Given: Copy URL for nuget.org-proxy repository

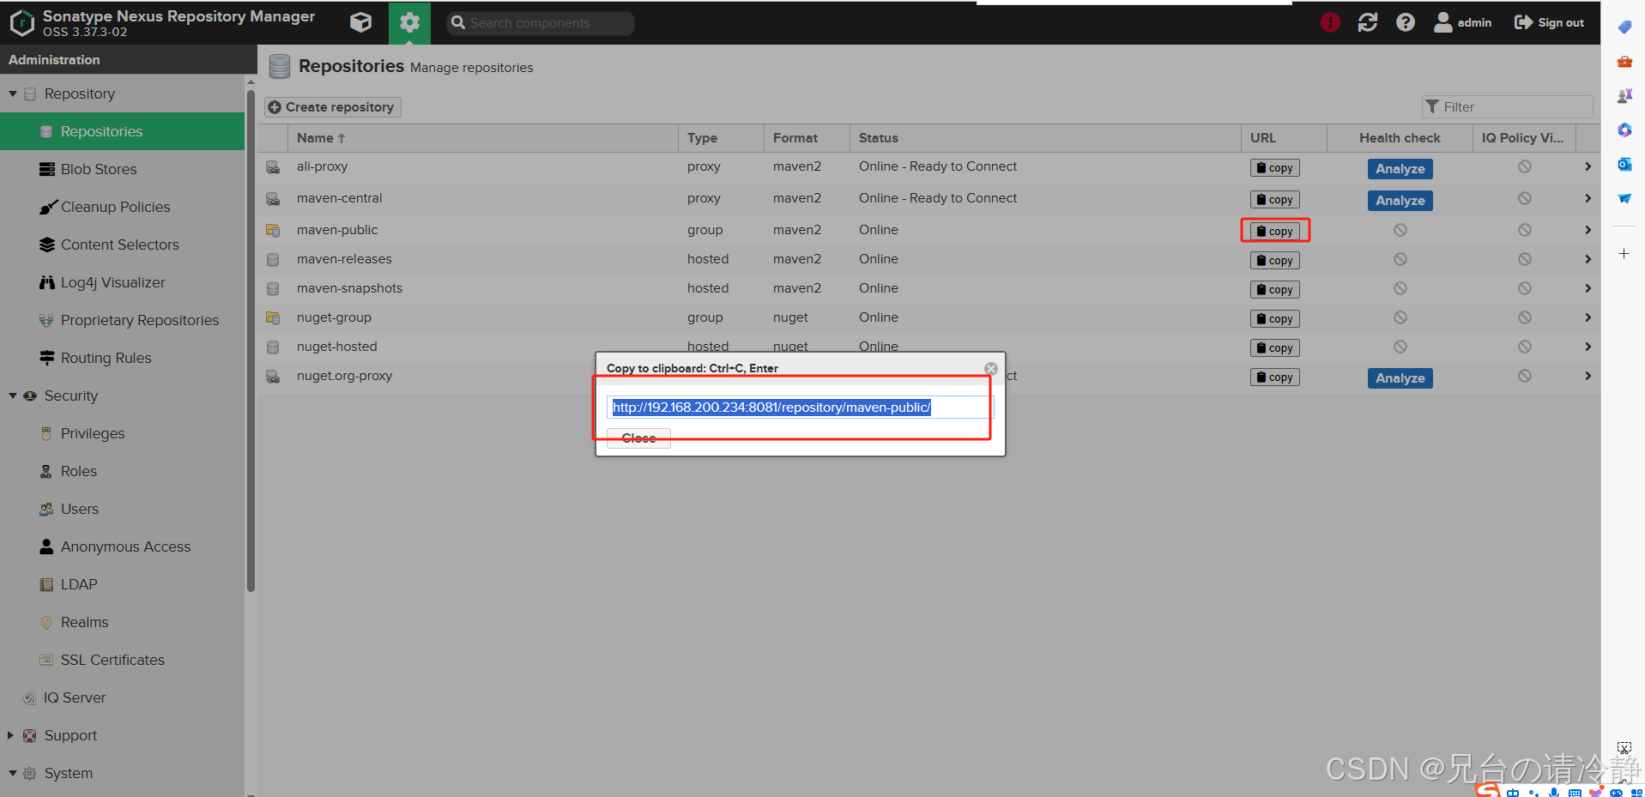Looking at the screenshot, I should pos(1274,377).
